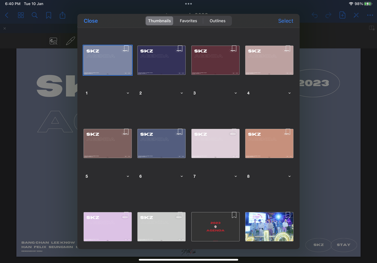Open the page 6 blue SKZ thumbnail

click(x=161, y=143)
